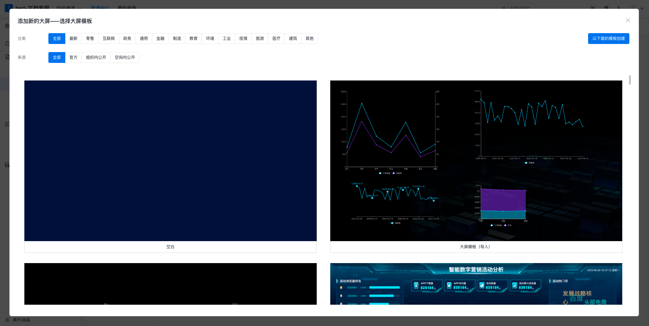The height and width of the screenshot is (326, 649).
Task: Select the 通用 category
Action: (x=144, y=39)
